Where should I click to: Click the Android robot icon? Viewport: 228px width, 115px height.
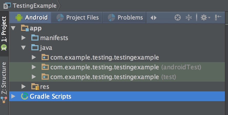coord(19,18)
